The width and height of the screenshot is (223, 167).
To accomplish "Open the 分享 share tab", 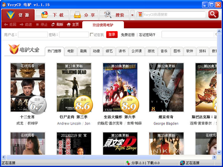I will 84,15.
